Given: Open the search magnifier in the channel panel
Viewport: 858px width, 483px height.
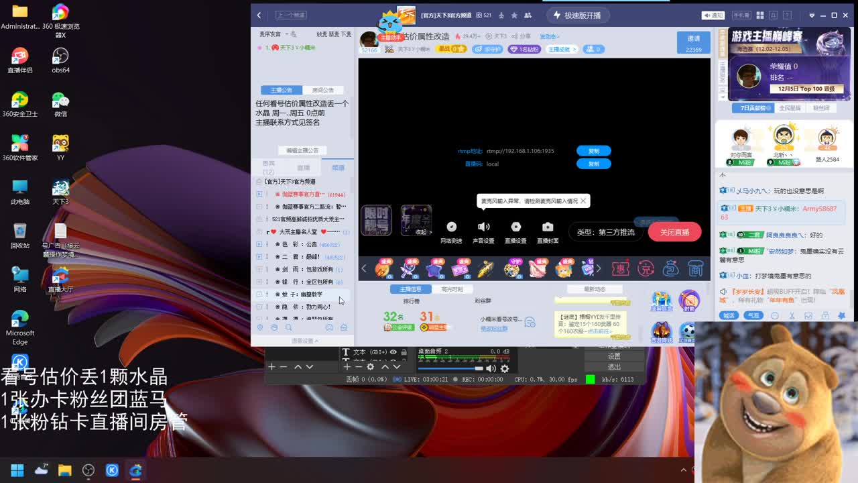Looking at the screenshot, I should click(x=289, y=327).
